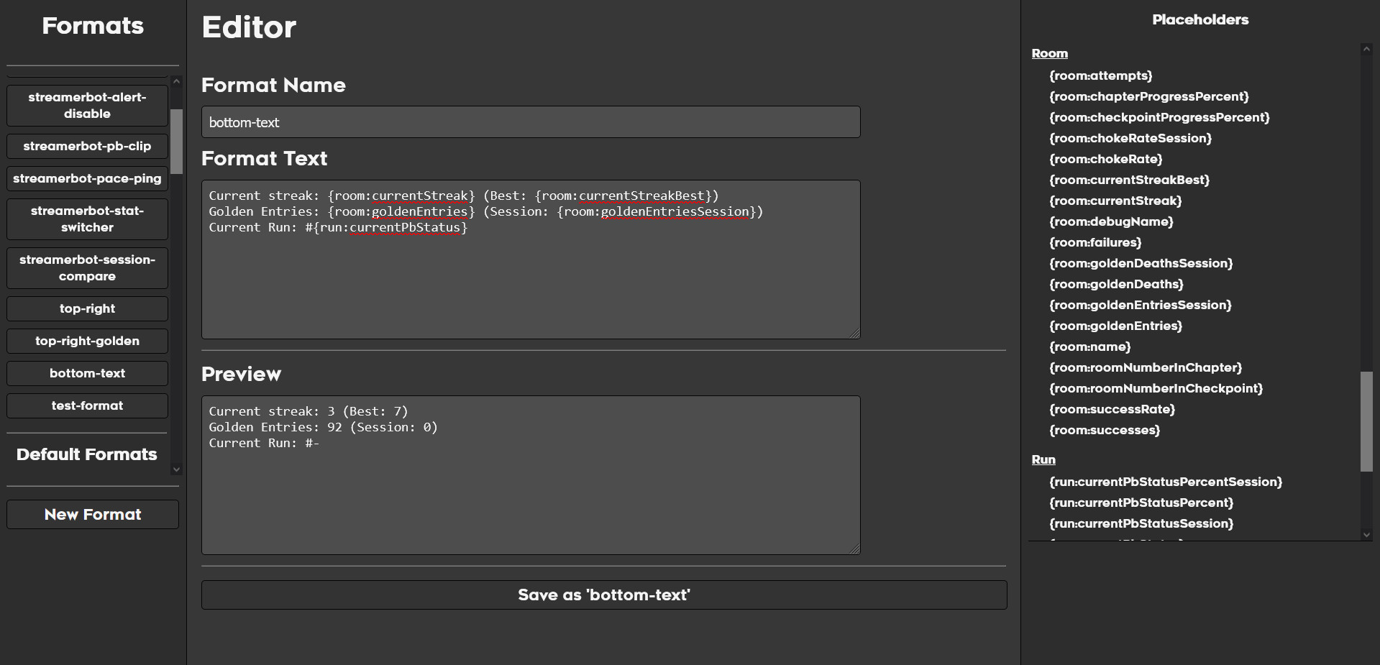Insert the {room:chokeRate} placeholder
This screenshot has height=665, width=1380.
(1105, 159)
